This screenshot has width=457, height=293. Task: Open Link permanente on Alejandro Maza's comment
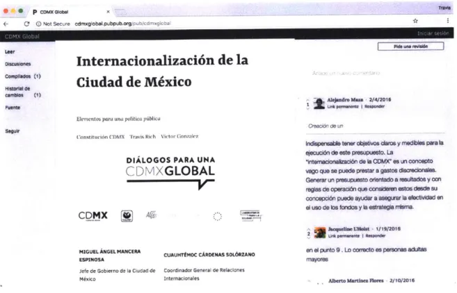point(343,107)
